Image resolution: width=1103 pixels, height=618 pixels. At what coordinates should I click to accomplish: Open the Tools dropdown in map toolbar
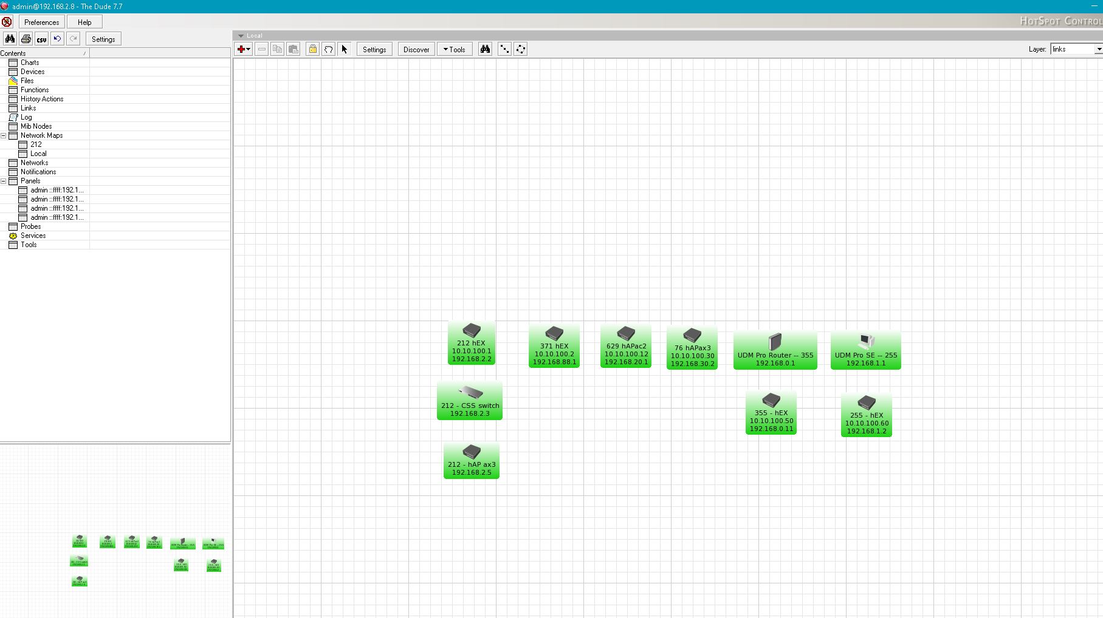(455, 49)
